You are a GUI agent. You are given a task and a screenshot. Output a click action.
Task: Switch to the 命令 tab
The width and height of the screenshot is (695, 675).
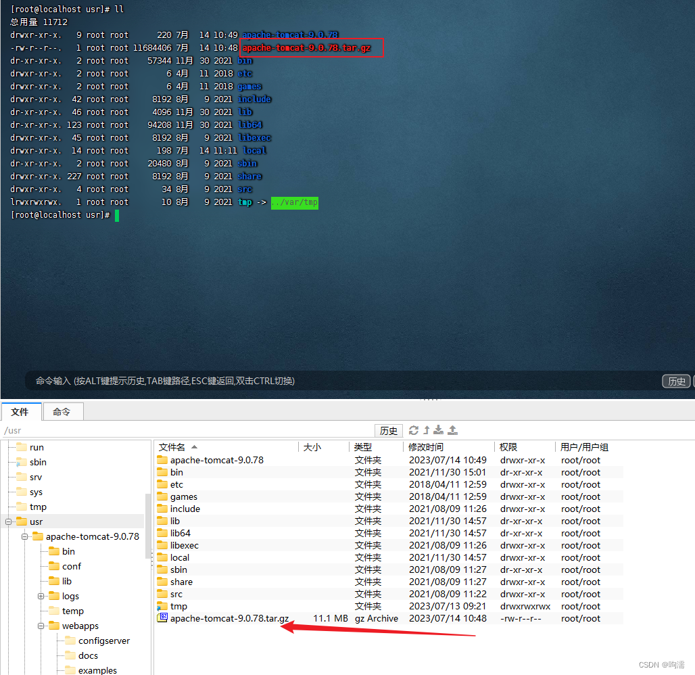62,412
